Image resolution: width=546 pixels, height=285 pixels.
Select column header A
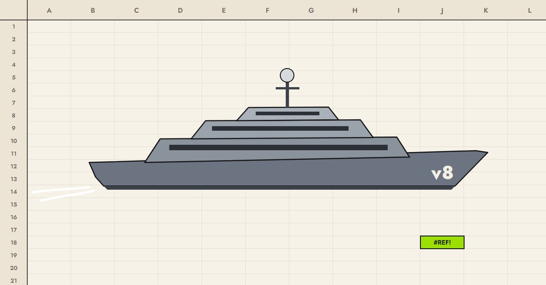(49, 10)
